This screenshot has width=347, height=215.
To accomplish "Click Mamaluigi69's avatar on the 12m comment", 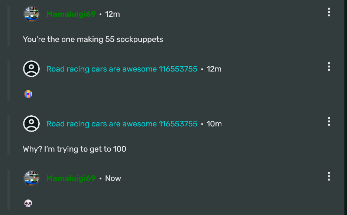I will [x=32, y=14].
